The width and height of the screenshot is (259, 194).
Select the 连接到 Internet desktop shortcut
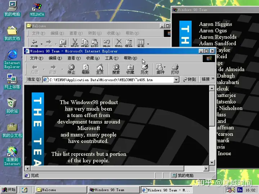[12, 156]
